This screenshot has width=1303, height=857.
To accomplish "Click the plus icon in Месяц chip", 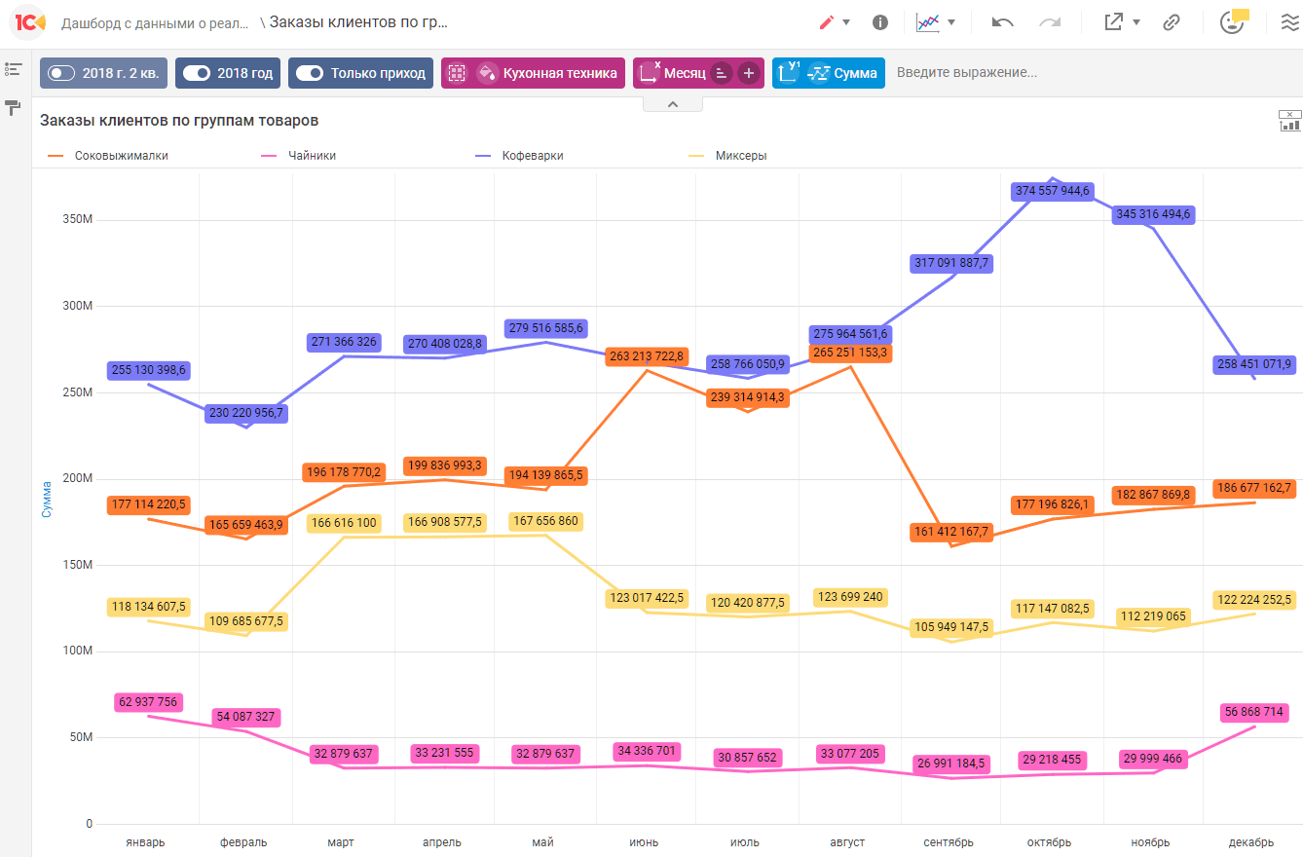I will point(748,73).
